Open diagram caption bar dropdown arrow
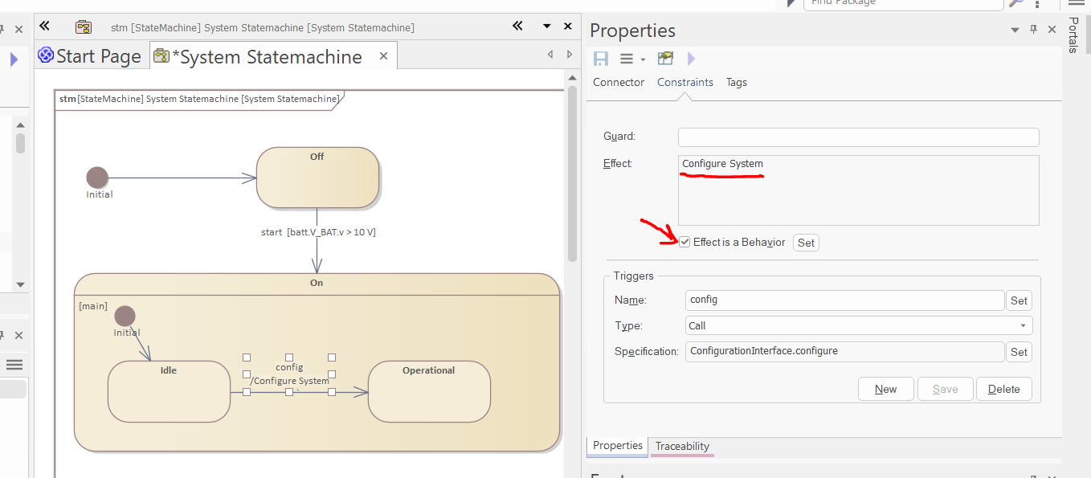The width and height of the screenshot is (1091, 478). [546, 27]
